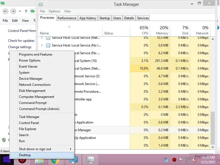Viewport: 220px width, 165px height.
Task: Open Task Manager View menu
Action: click(x=67, y=11)
